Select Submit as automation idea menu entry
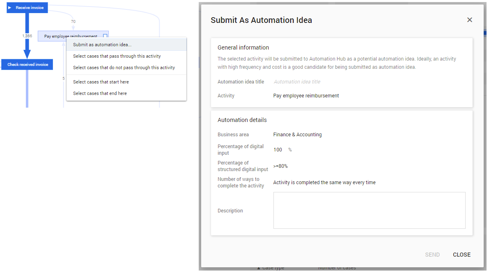This screenshot has width=489, height=273. pos(102,45)
